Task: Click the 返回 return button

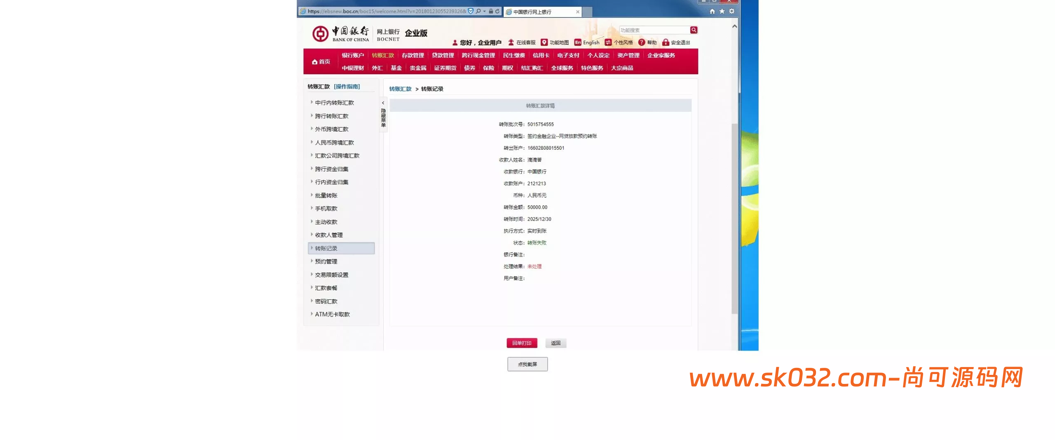Action: (x=556, y=343)
